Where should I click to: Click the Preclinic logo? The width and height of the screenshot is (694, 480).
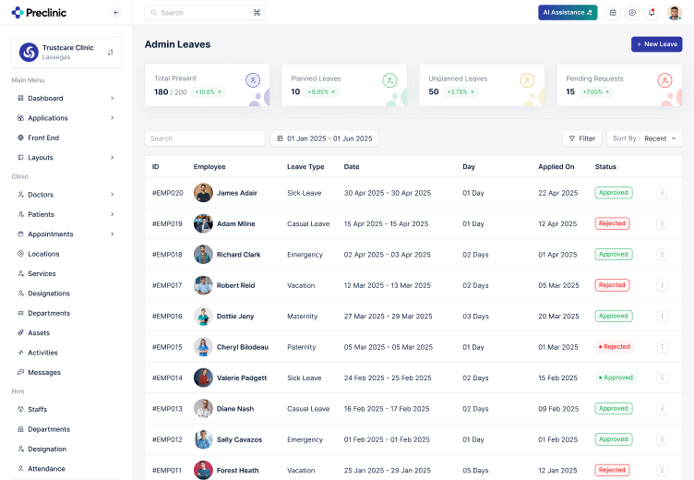coord(39,12)
